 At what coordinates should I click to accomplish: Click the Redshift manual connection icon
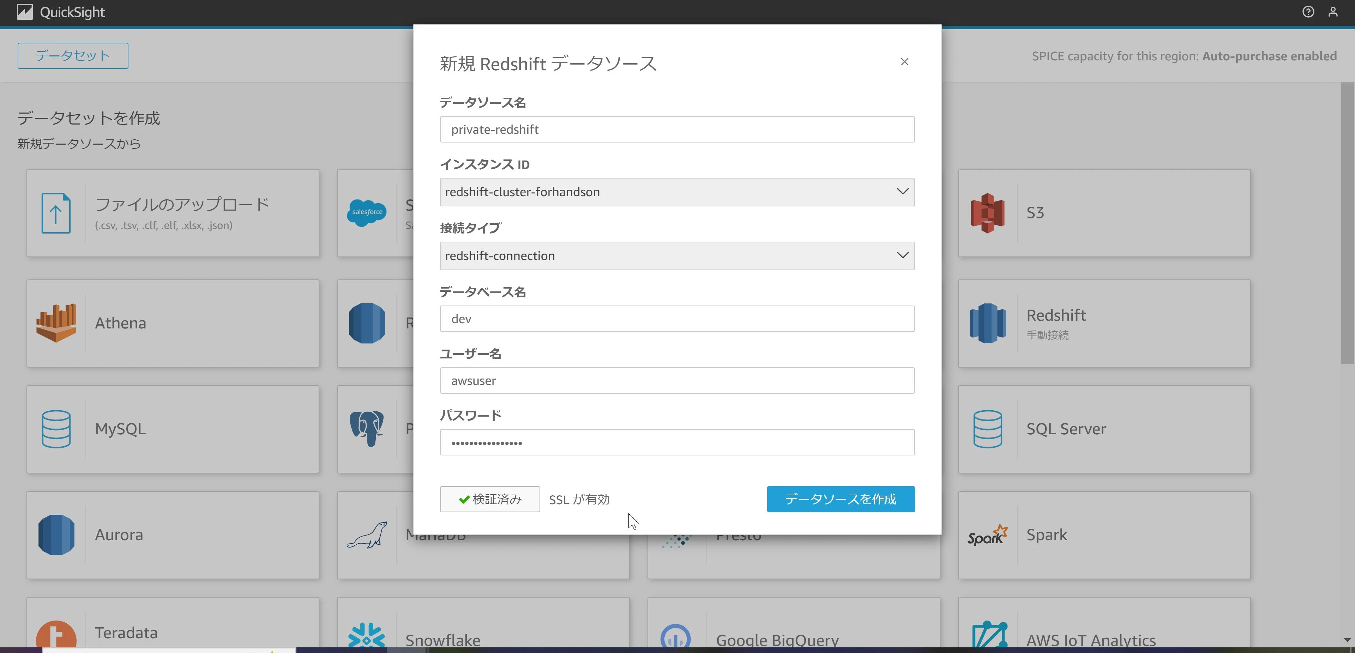tap(987, 323)
